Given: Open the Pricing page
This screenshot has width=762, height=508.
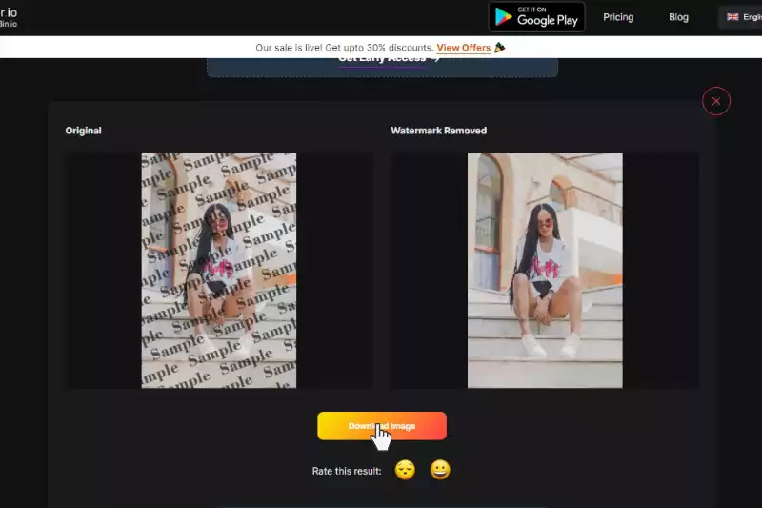Looking at the screenshot, I should point(618,17).
